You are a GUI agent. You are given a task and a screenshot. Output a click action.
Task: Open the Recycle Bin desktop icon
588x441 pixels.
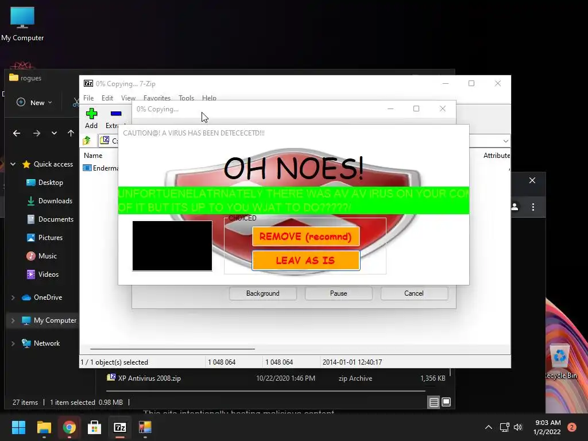click(x=560, y=361)
